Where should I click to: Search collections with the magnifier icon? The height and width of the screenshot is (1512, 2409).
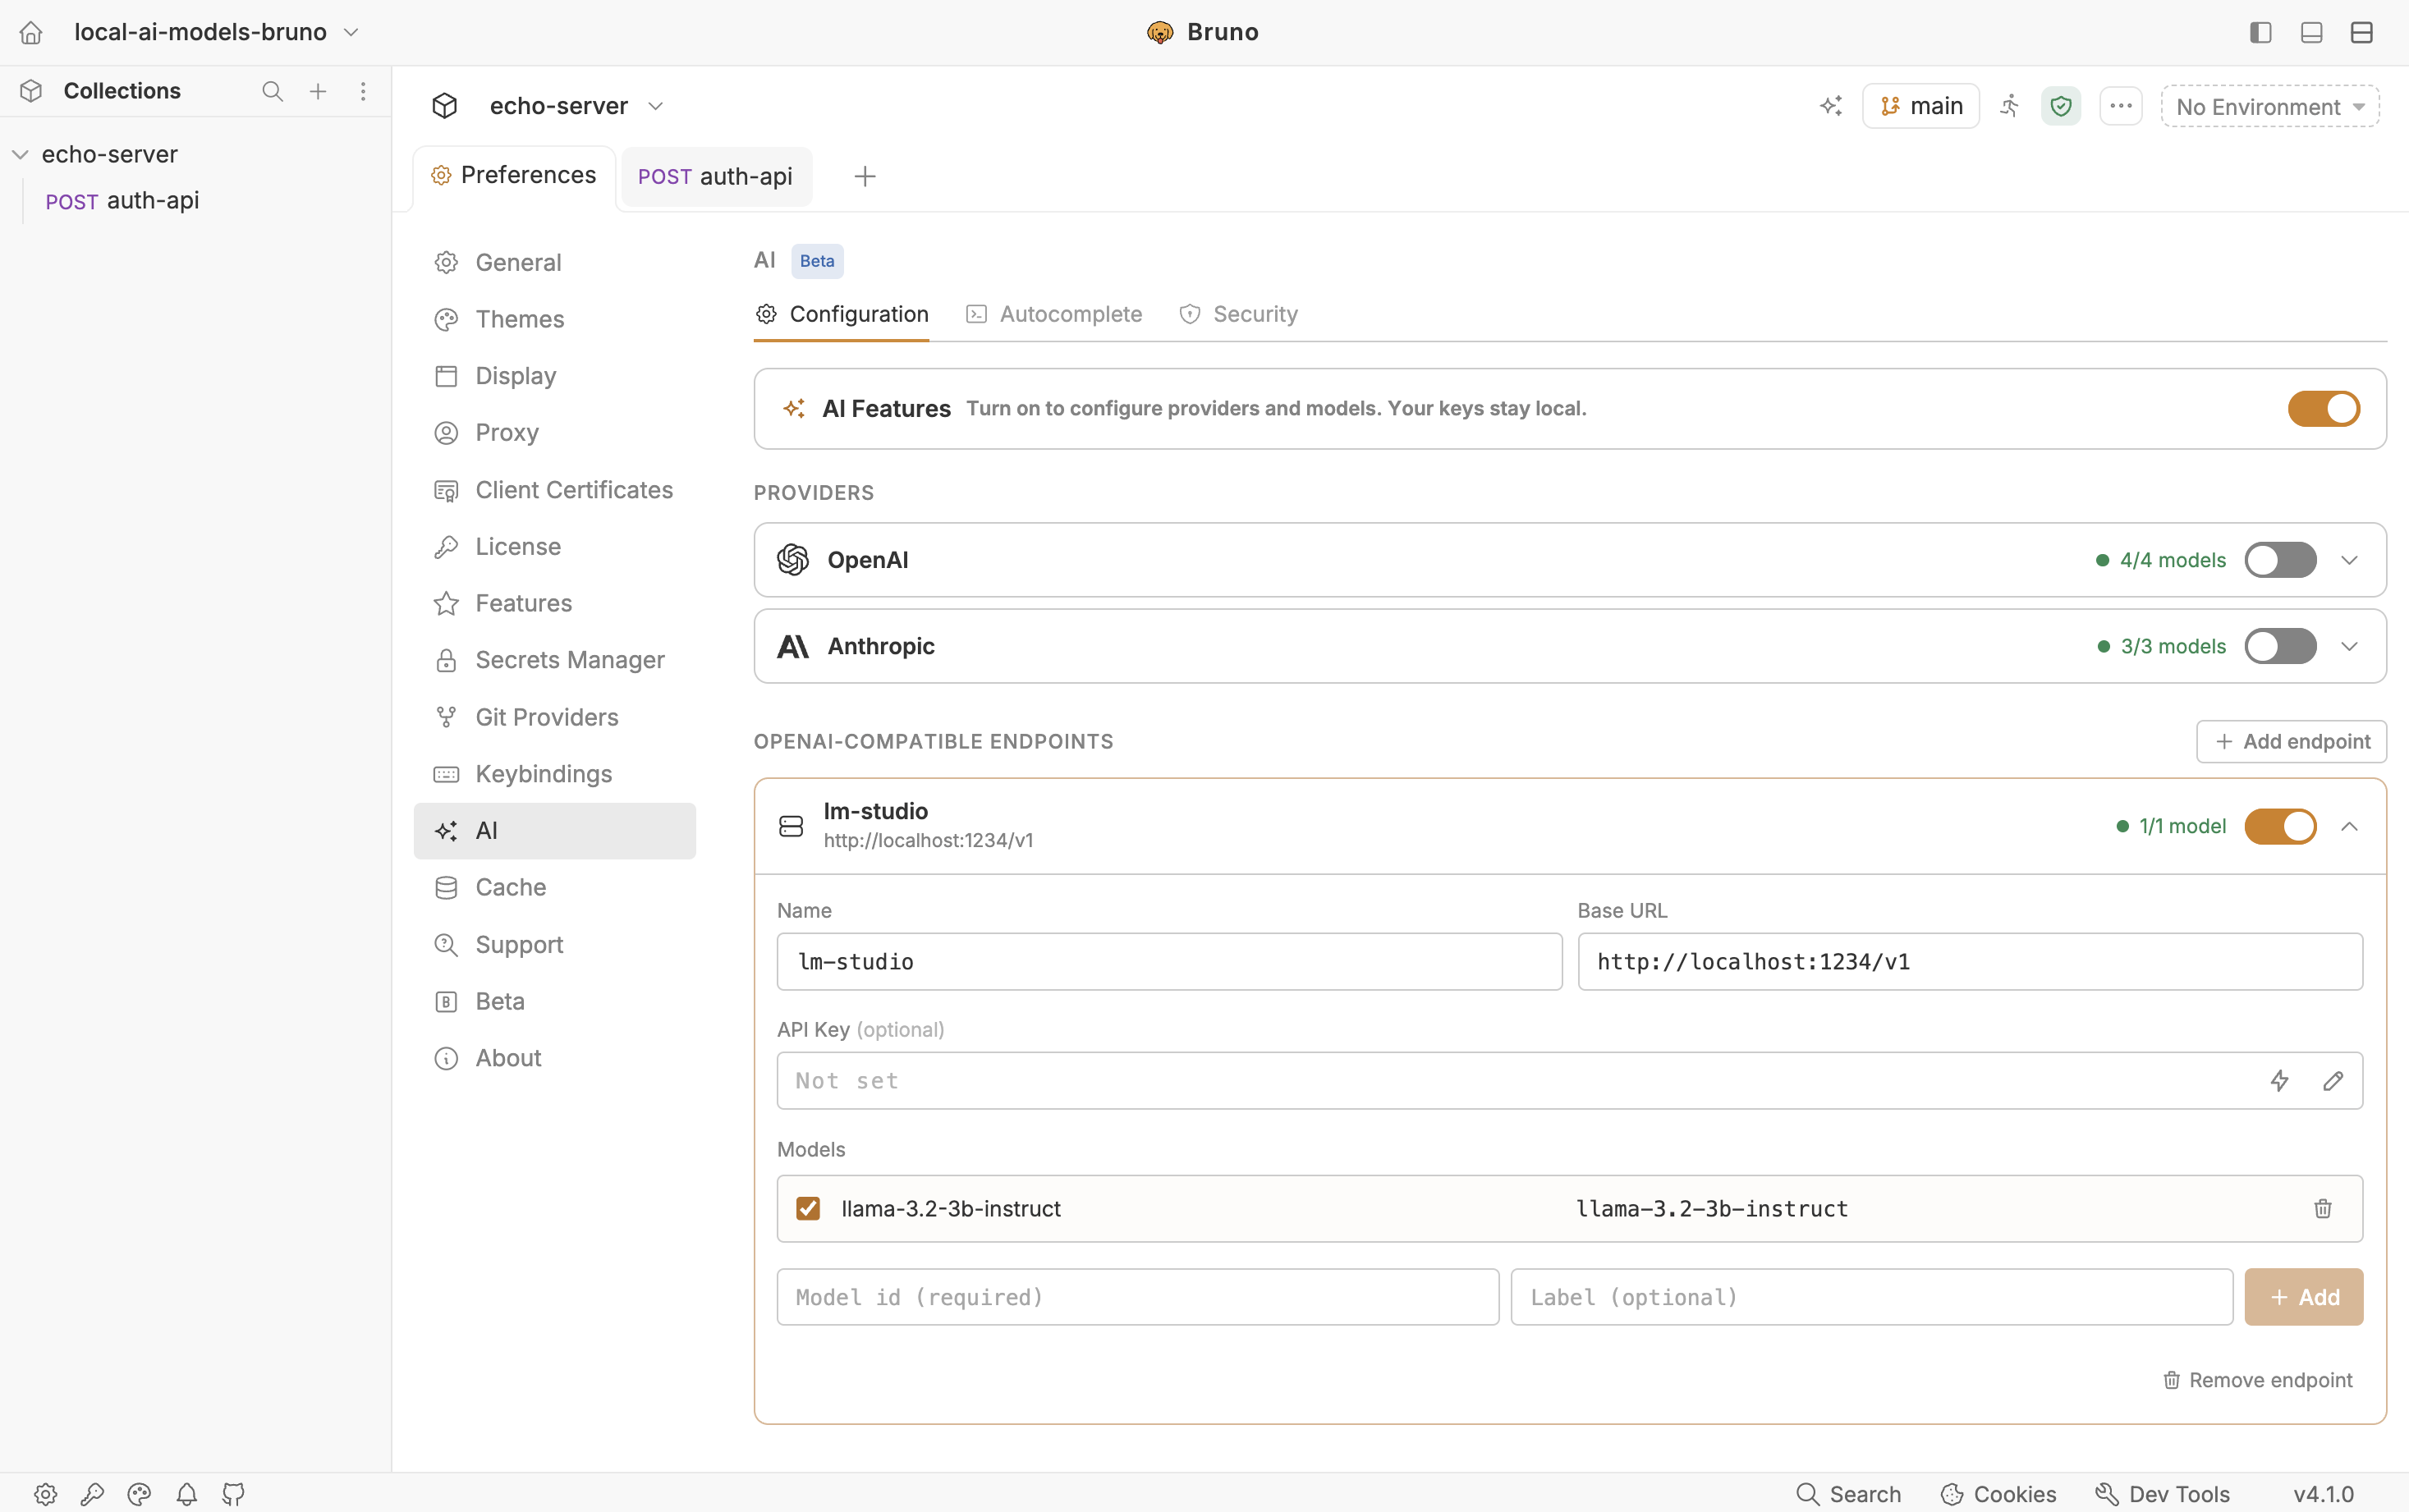pos(272,91)
